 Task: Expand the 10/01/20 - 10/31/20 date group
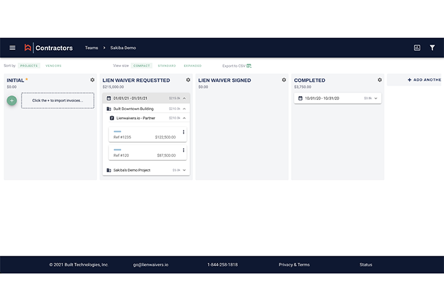(x=375, y=98)
